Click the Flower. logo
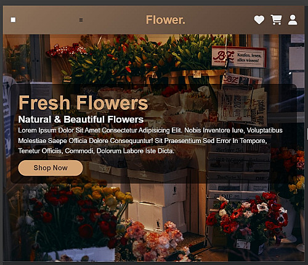Screen dimensions: 308x265 pyautogui.click(x=166, y=20)
